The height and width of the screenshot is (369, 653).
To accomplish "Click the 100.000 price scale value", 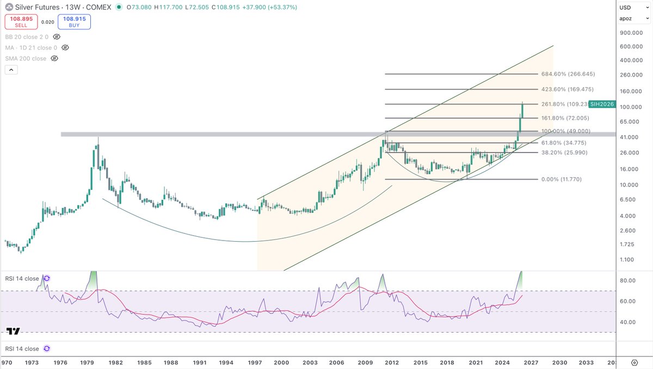I will tap(631, 107).
